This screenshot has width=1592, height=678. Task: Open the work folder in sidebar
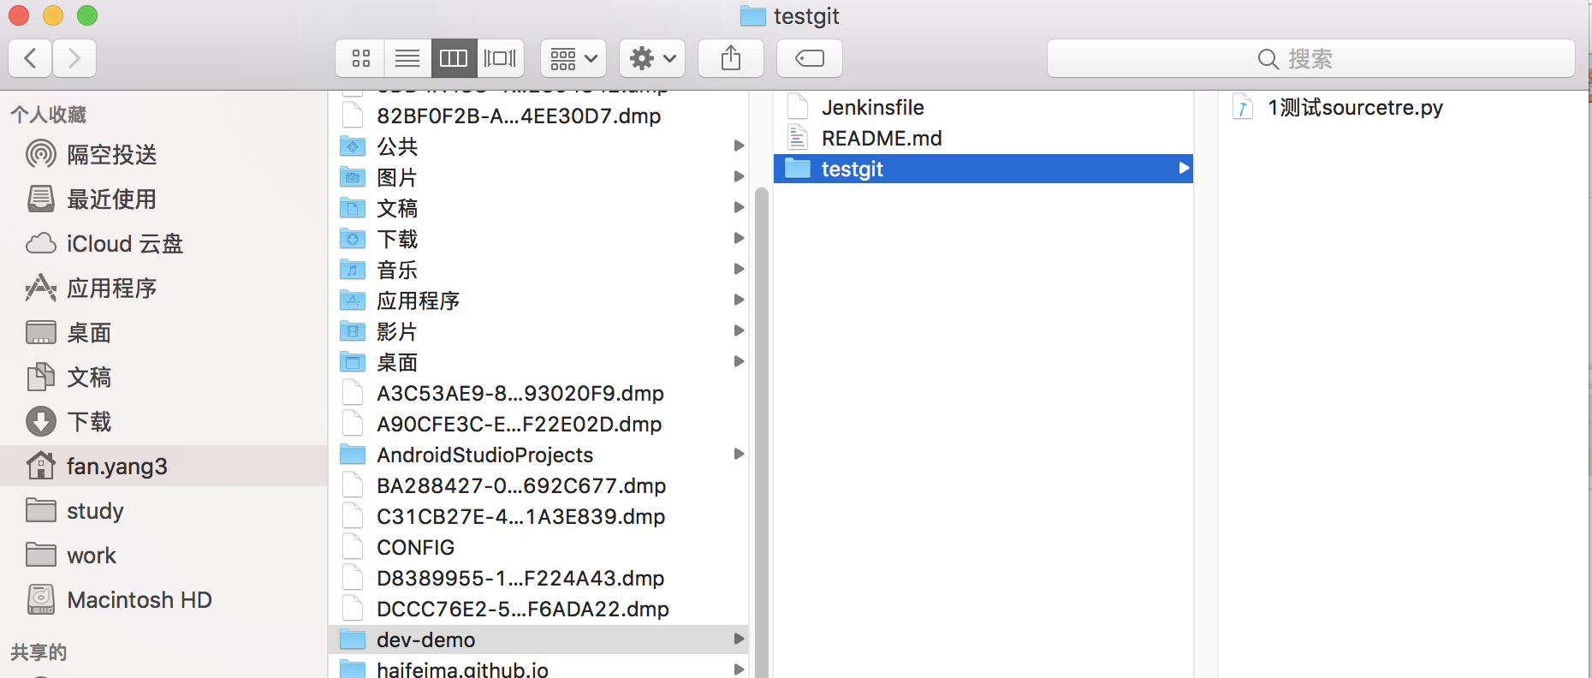(x=163, y=555)
